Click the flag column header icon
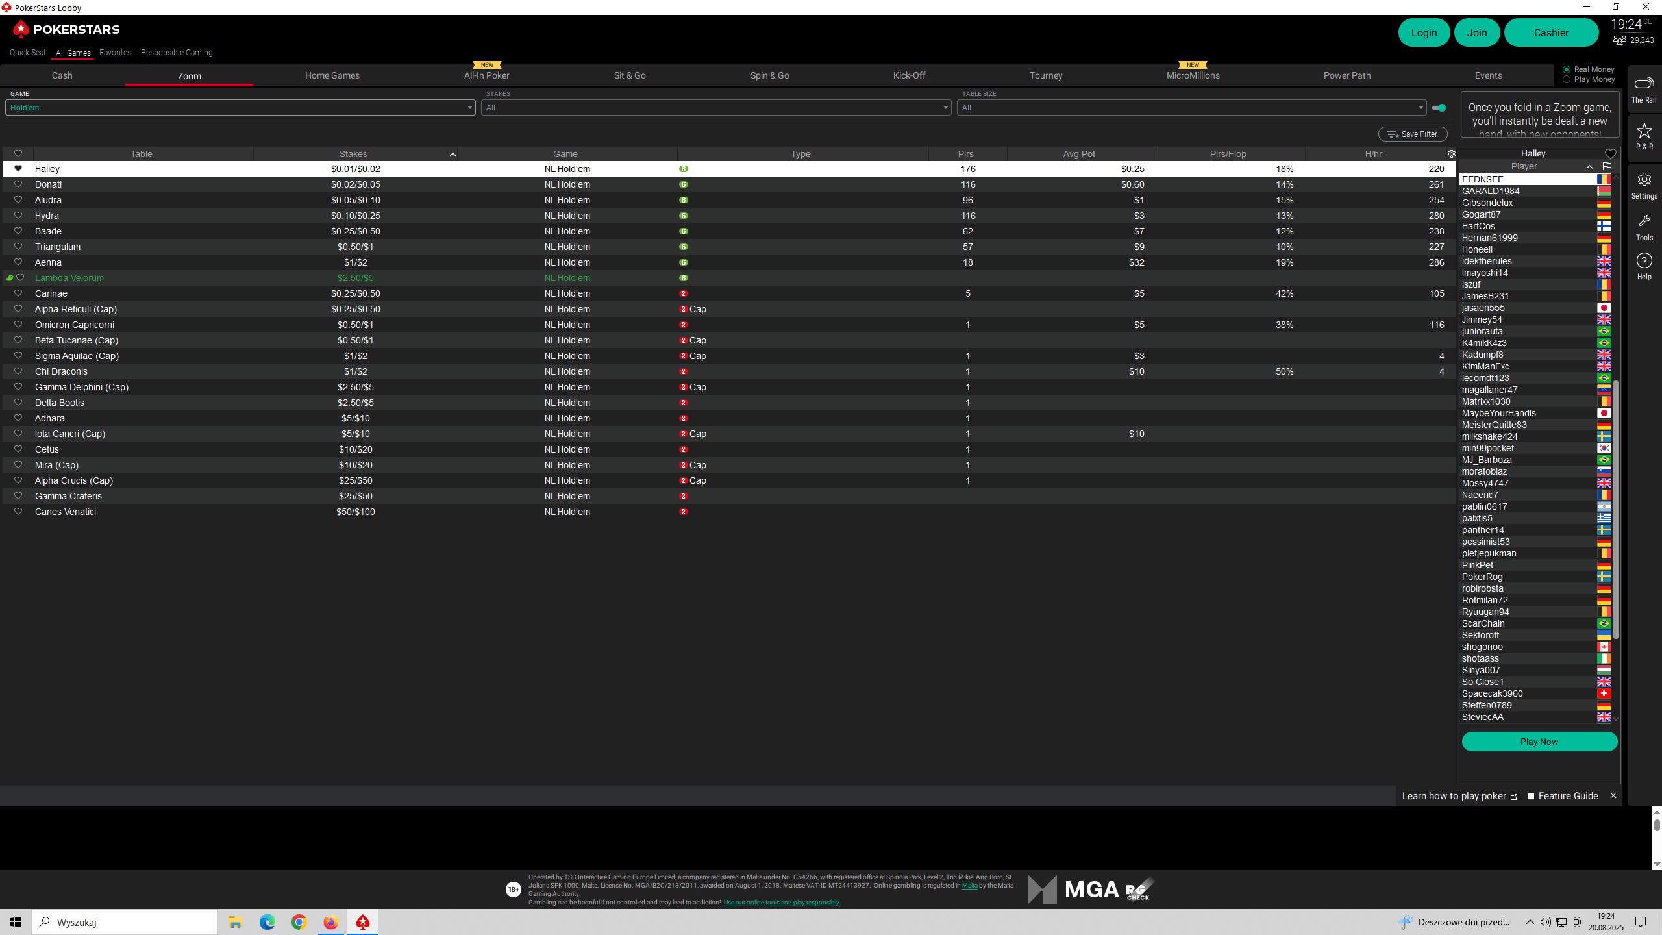The width and height of the screenshot is (1662, 935). click(x=1607, y=166)
